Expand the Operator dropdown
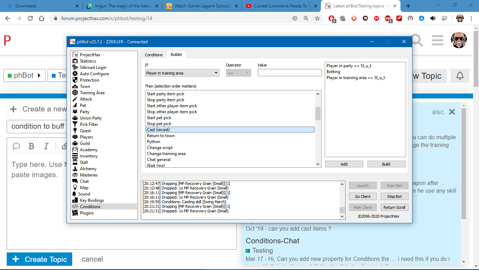Image resolution: width=479 pixels, height=270 pixels. (238, 73)
